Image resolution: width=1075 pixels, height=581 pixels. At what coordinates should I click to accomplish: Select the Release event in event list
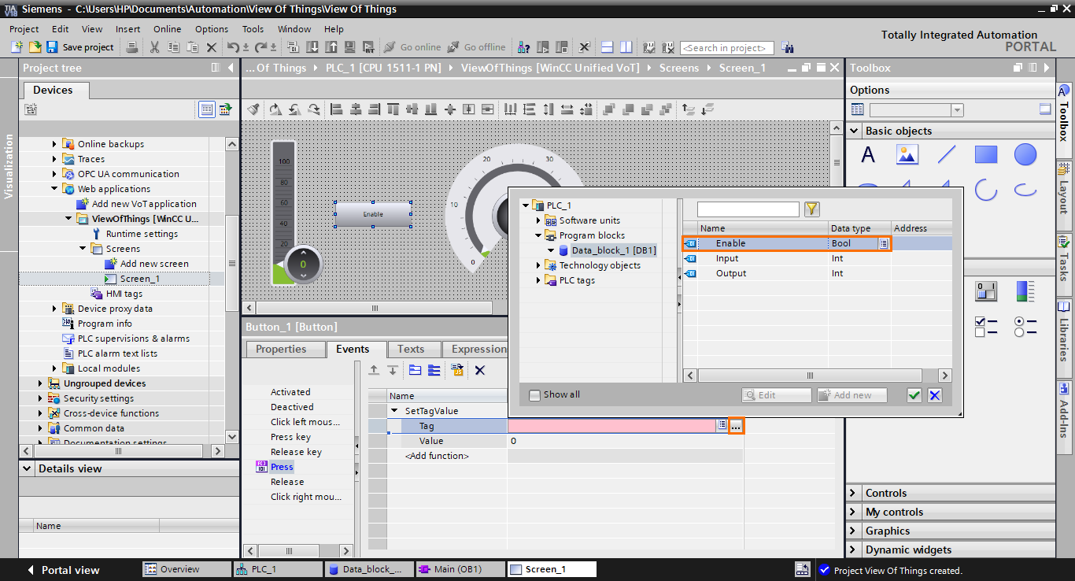click(287, 482)
